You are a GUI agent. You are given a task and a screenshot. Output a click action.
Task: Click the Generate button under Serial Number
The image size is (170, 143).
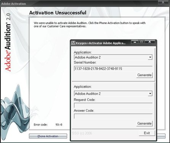144,75
